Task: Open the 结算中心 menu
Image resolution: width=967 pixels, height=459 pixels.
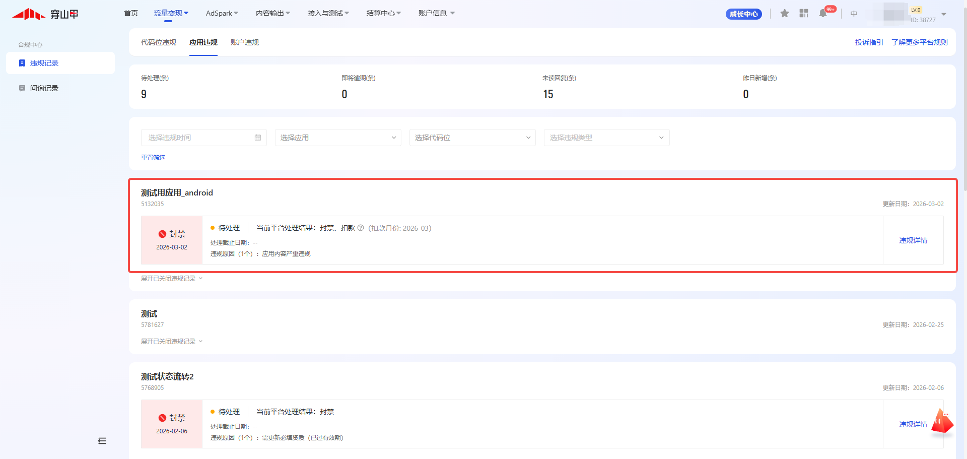Action: tap(383, 13)
